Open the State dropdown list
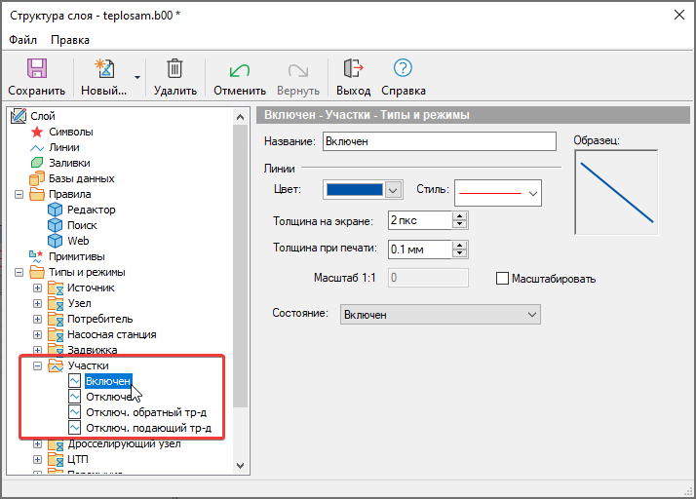Screen dimensions: 696x499 point(440,315)
